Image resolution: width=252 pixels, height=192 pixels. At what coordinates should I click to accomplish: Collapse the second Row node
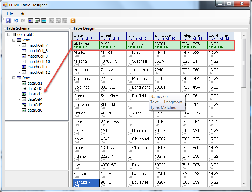pos(14,78)
